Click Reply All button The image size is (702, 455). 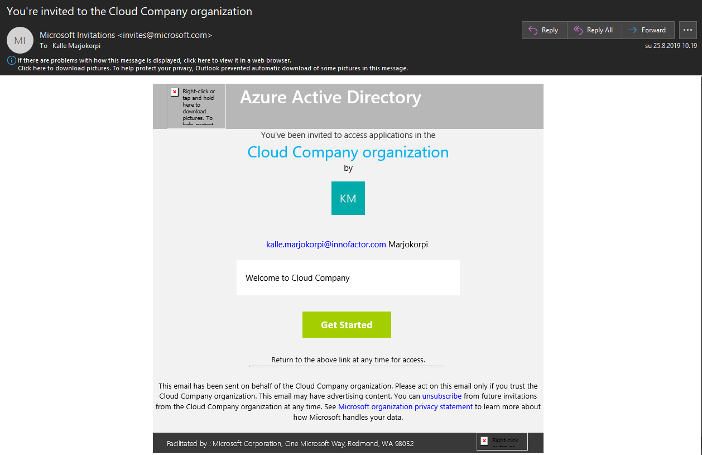tap(594, 30)
